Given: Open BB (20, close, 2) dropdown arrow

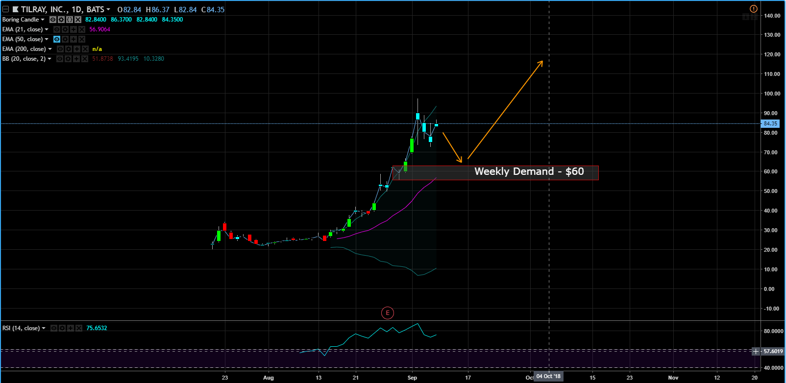Looking at the screenshot, I should tap(49, 59).
